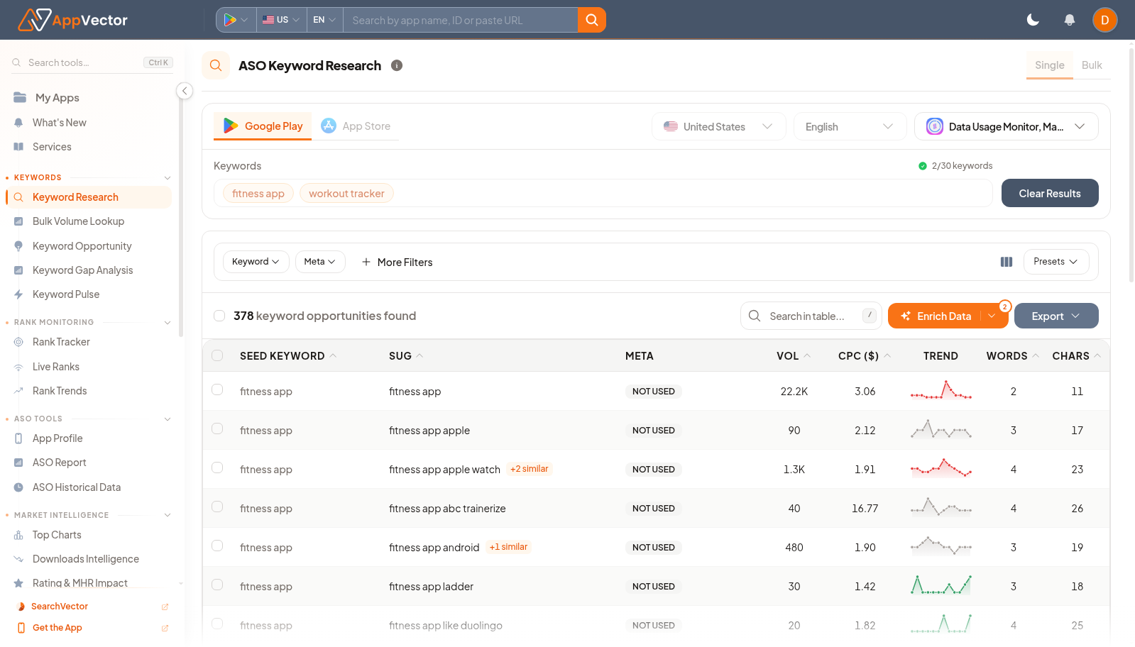The image size is (1135, 647).
Task: Open Keyword filter dropdown
Action: click(256, 262)
